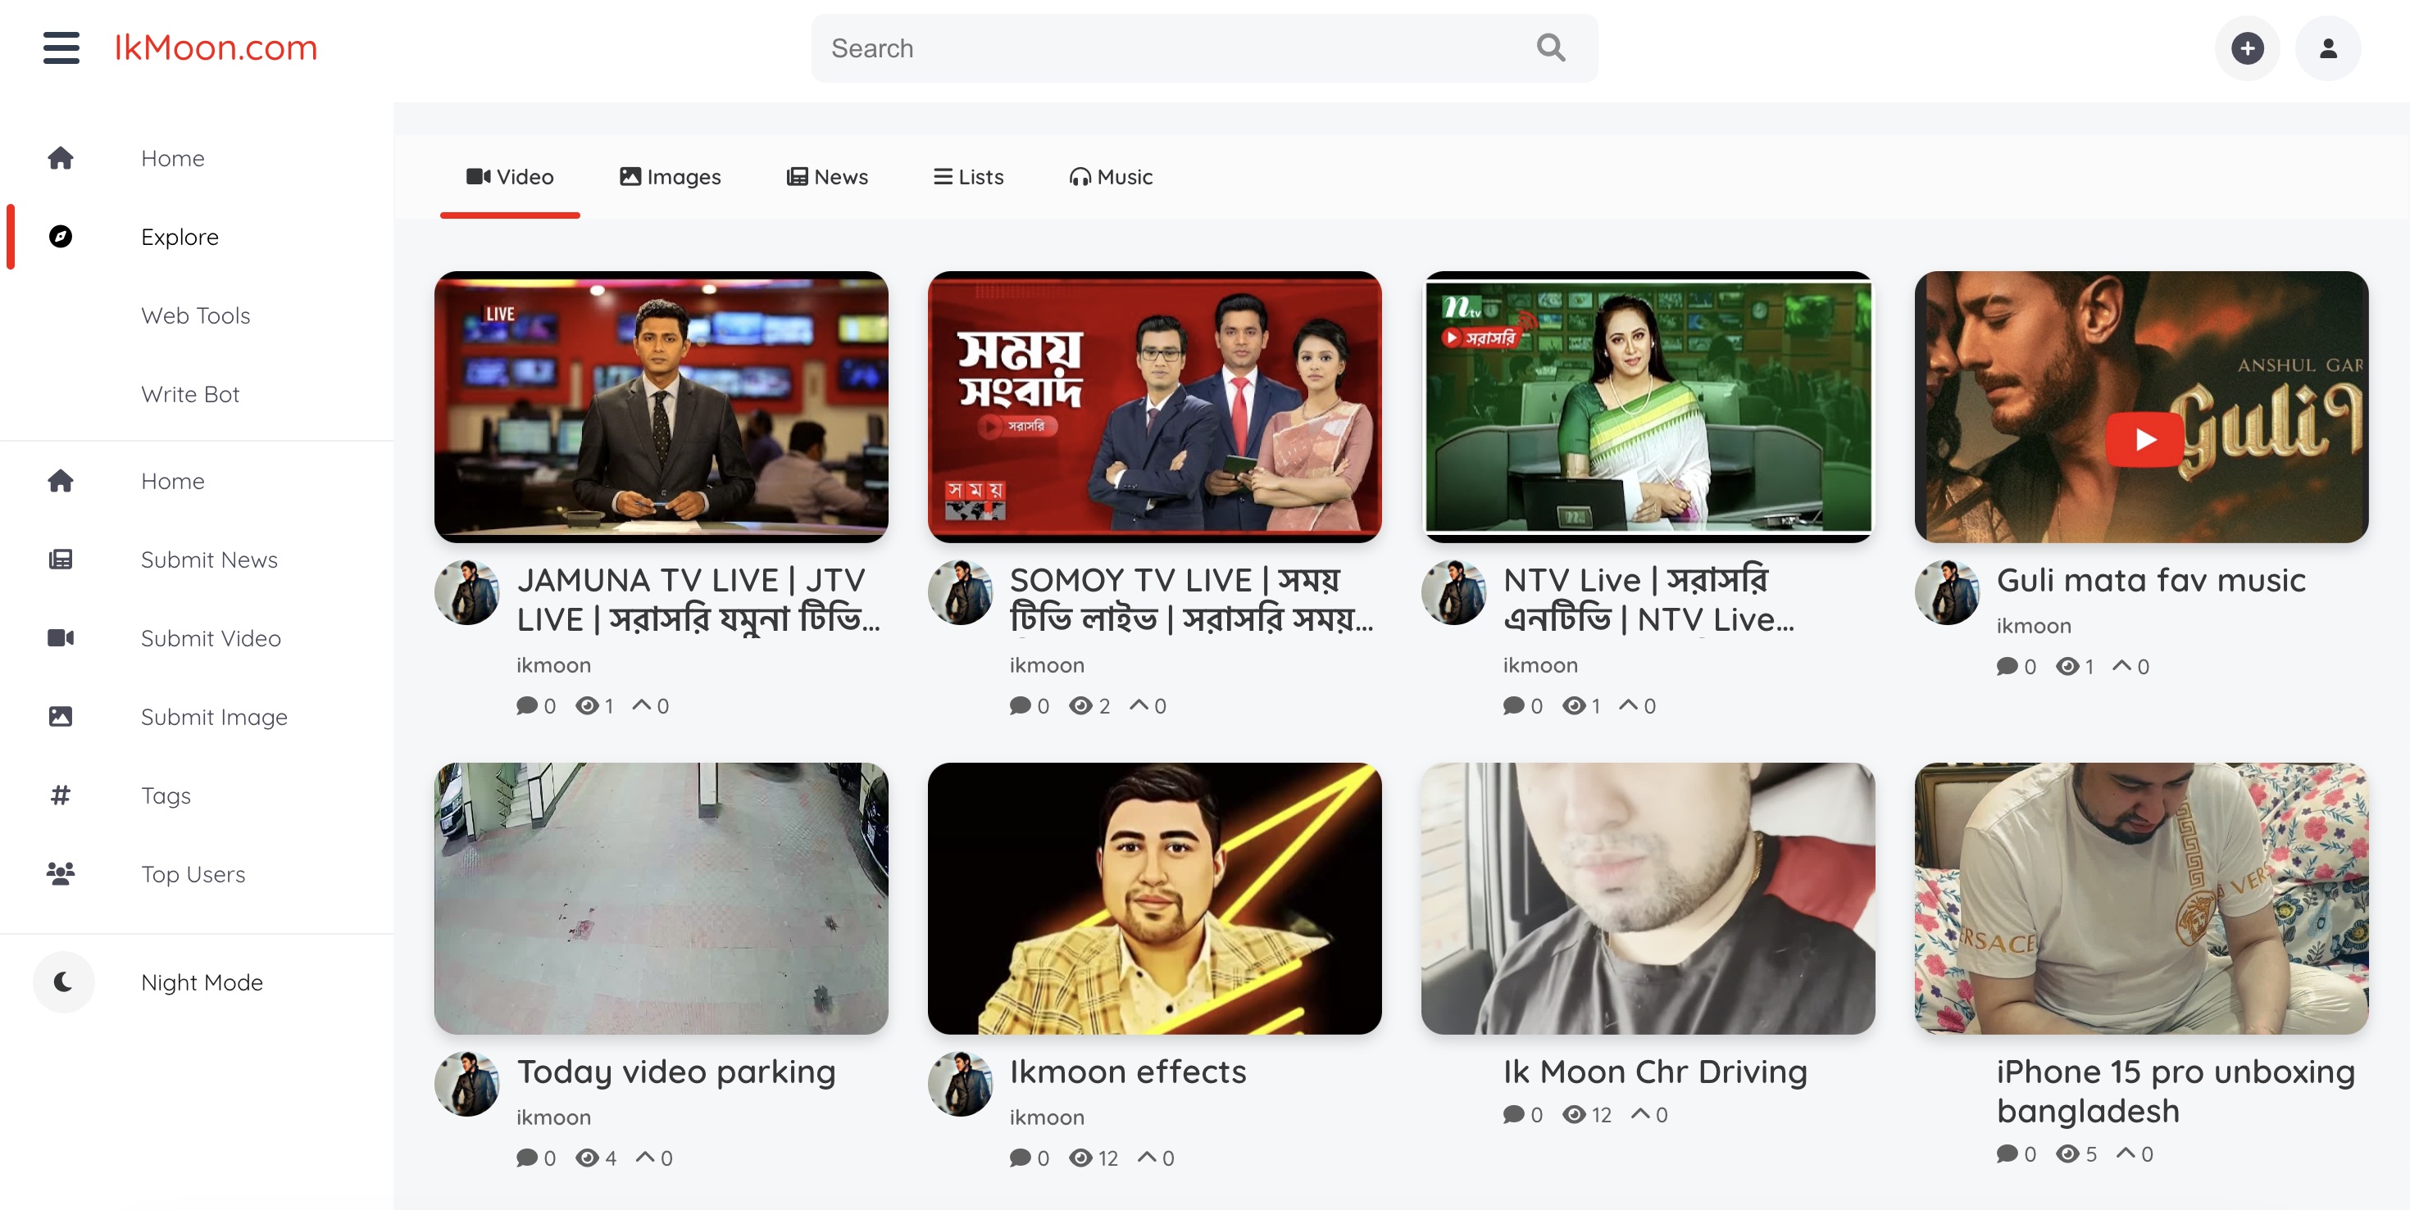The image size is (2410, 1210).
Task: Navigate to Submit News page
Action: point(208,559)
